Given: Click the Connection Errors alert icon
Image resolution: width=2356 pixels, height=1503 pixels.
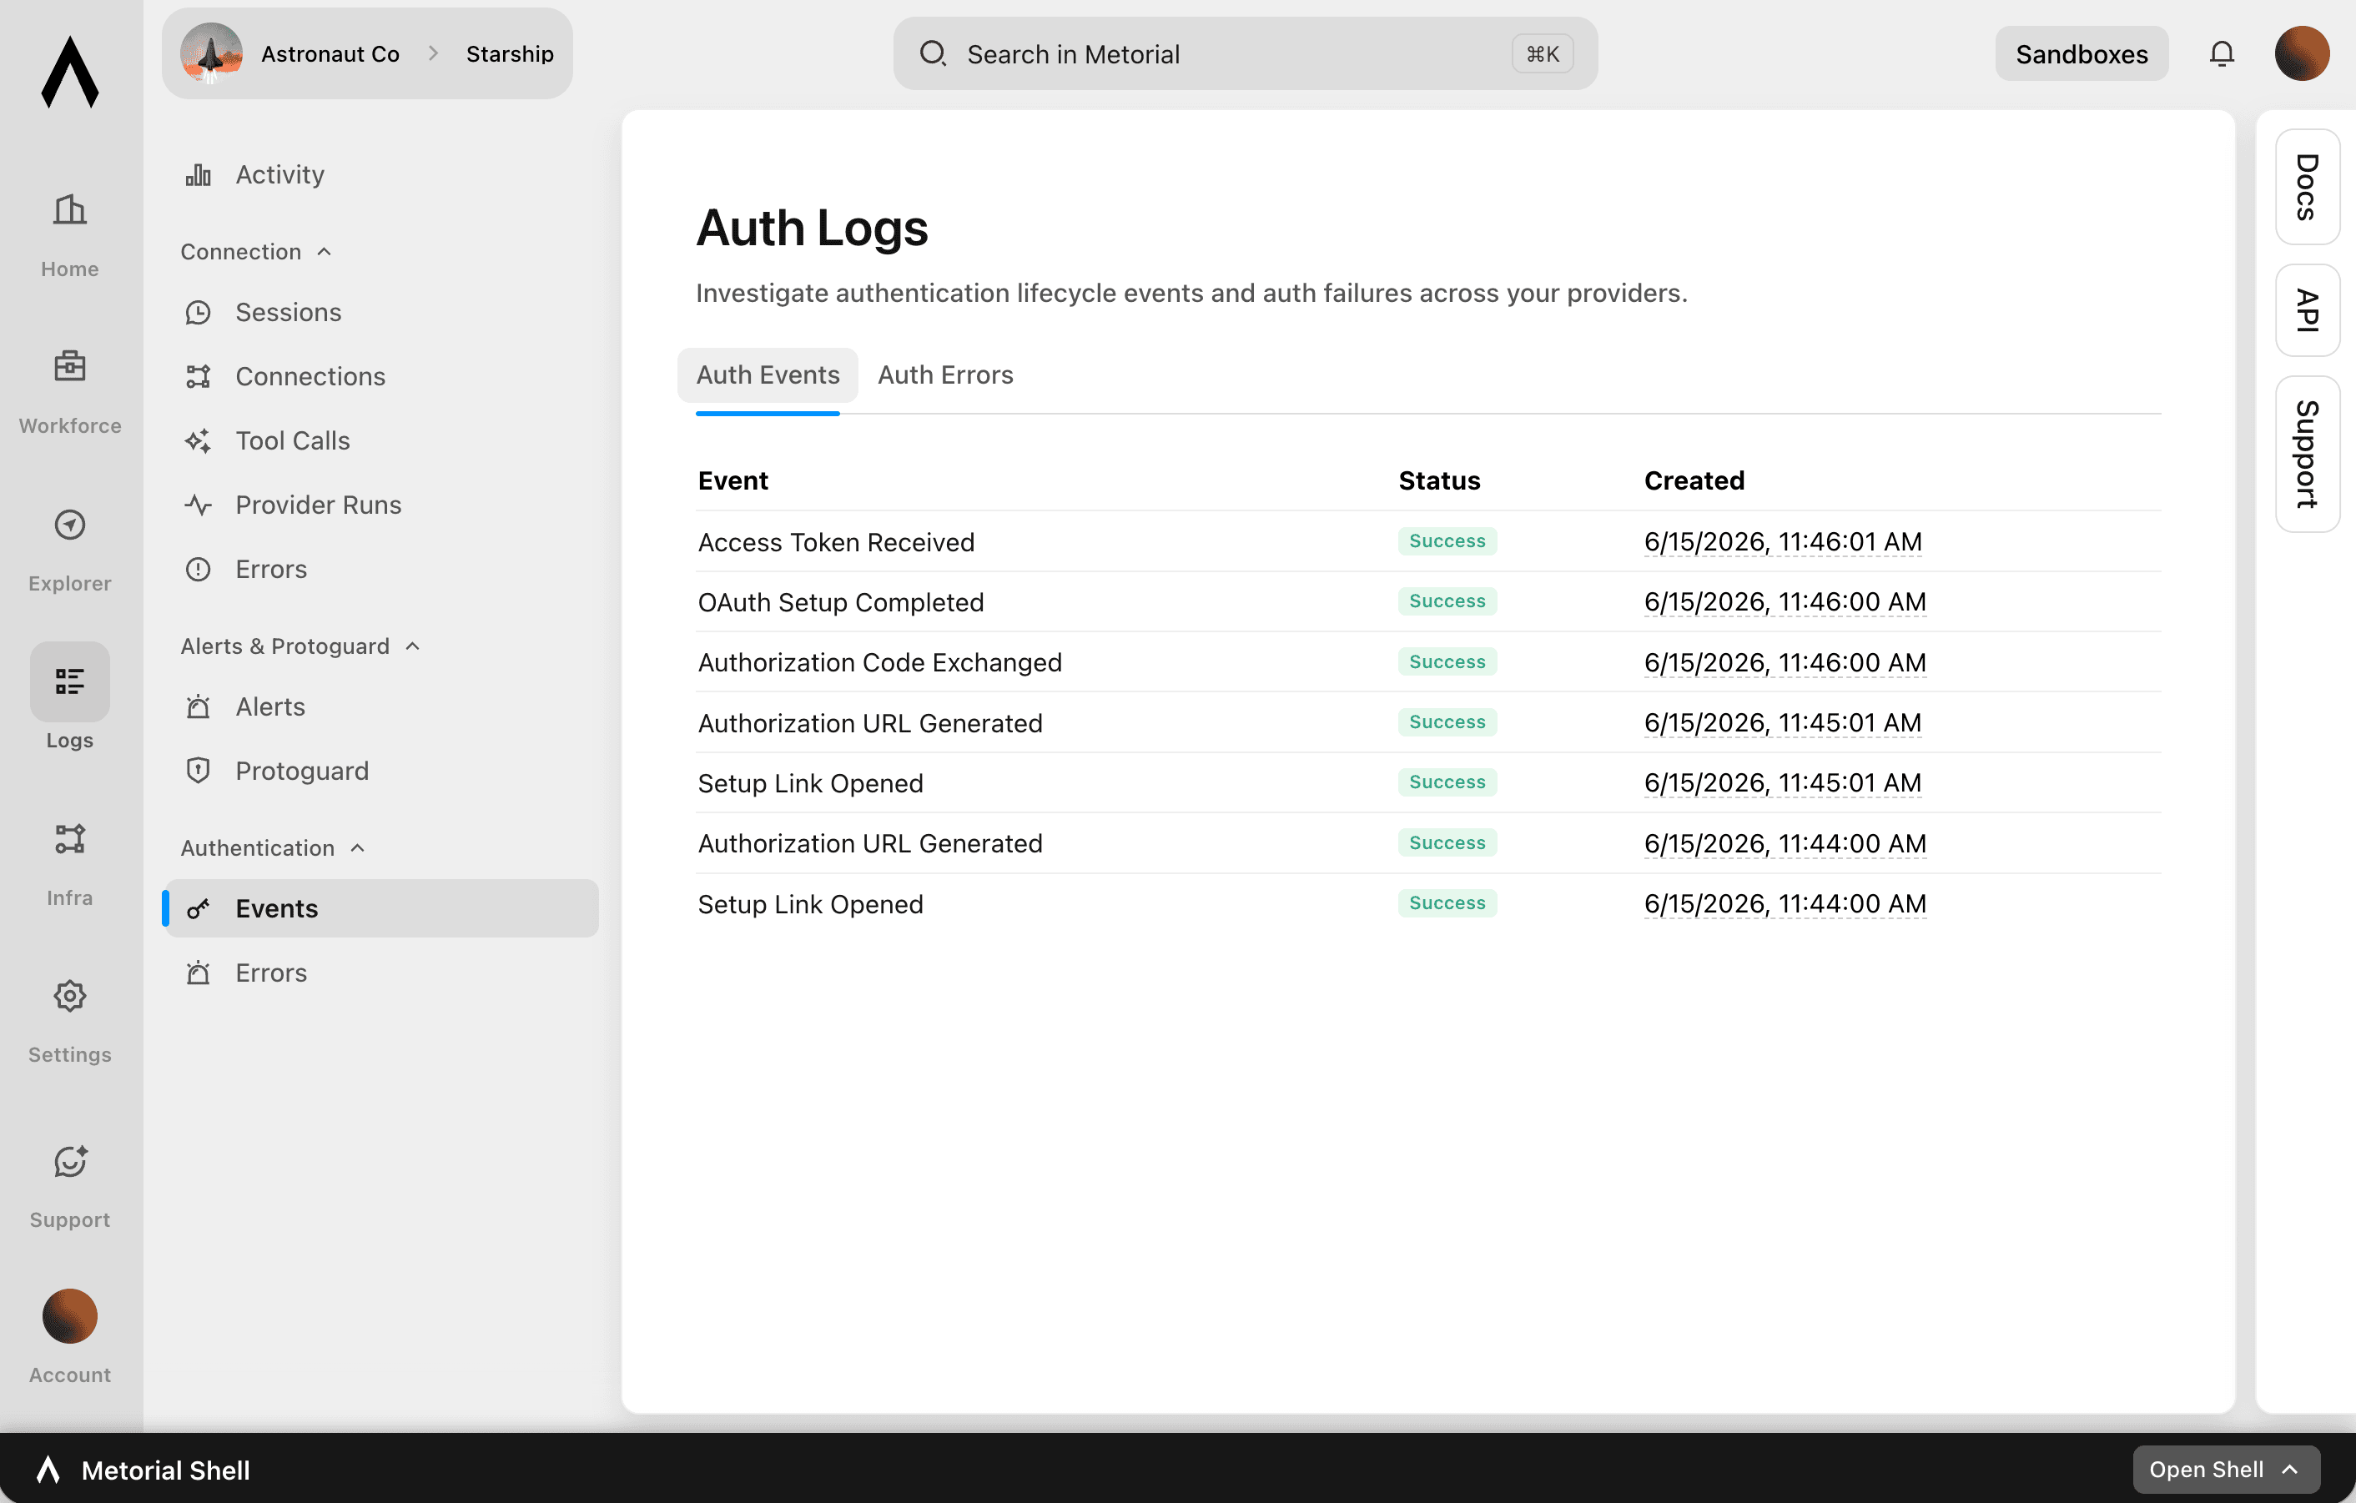Looking at the screenshot, I should click(x=199, y=569).
